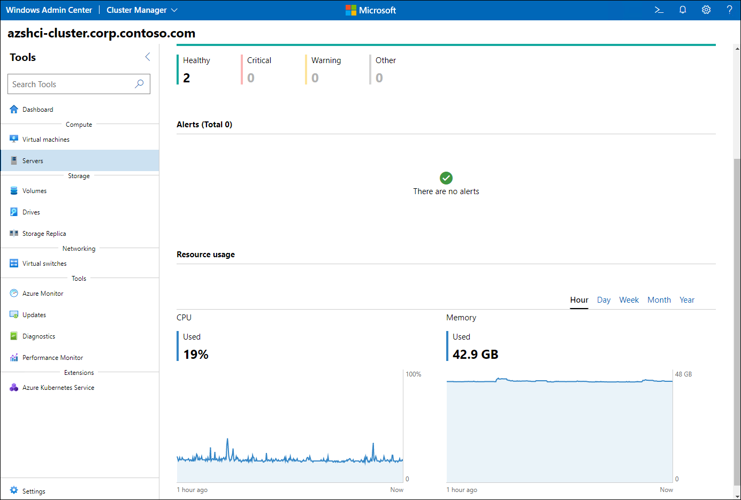This screenshot has height=500, width=741.
Task: Open Volumes tool
Action: coord(80,190)
